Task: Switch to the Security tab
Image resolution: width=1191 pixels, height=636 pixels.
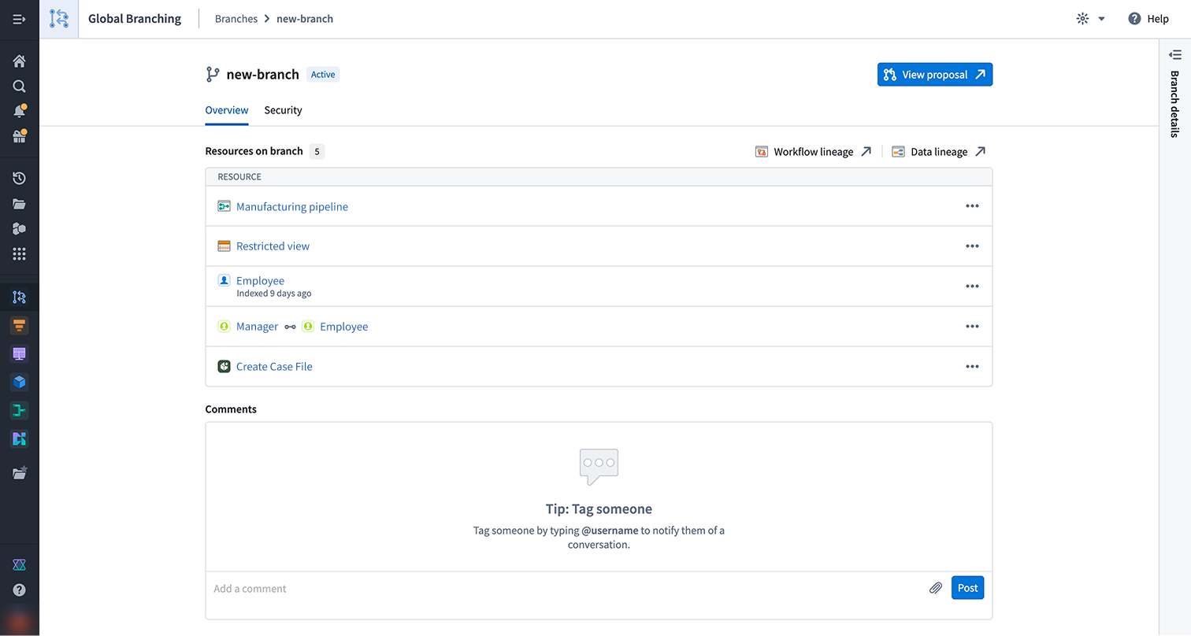Action: click(x=283, y=110)
